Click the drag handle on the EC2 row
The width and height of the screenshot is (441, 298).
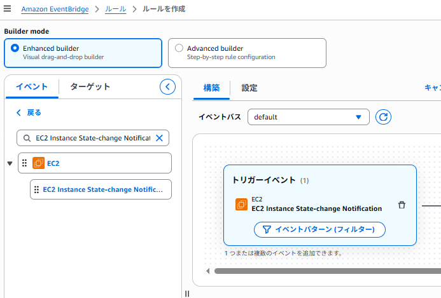point(24,163)
